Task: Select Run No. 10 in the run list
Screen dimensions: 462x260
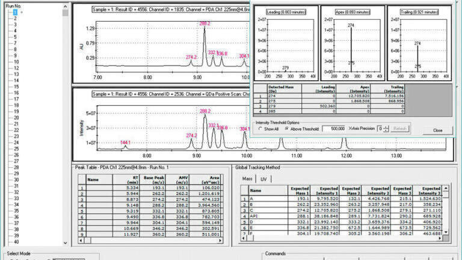Action: point(16,62)
